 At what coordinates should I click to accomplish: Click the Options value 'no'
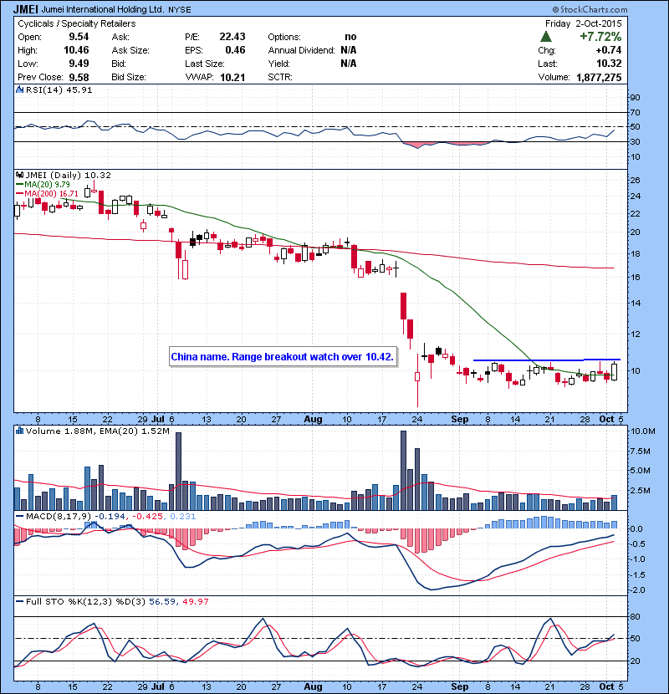[x=350, y=37]
